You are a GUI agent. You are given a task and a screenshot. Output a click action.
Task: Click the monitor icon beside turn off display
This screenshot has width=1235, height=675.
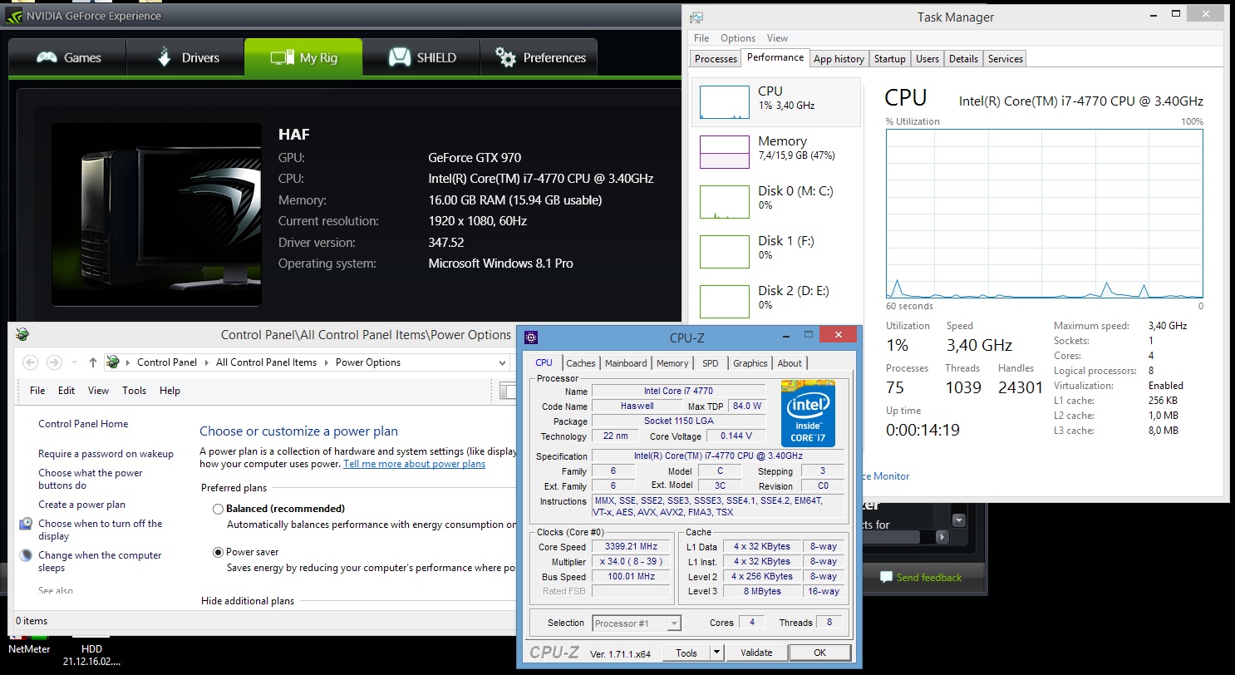[x=26, y=524]
